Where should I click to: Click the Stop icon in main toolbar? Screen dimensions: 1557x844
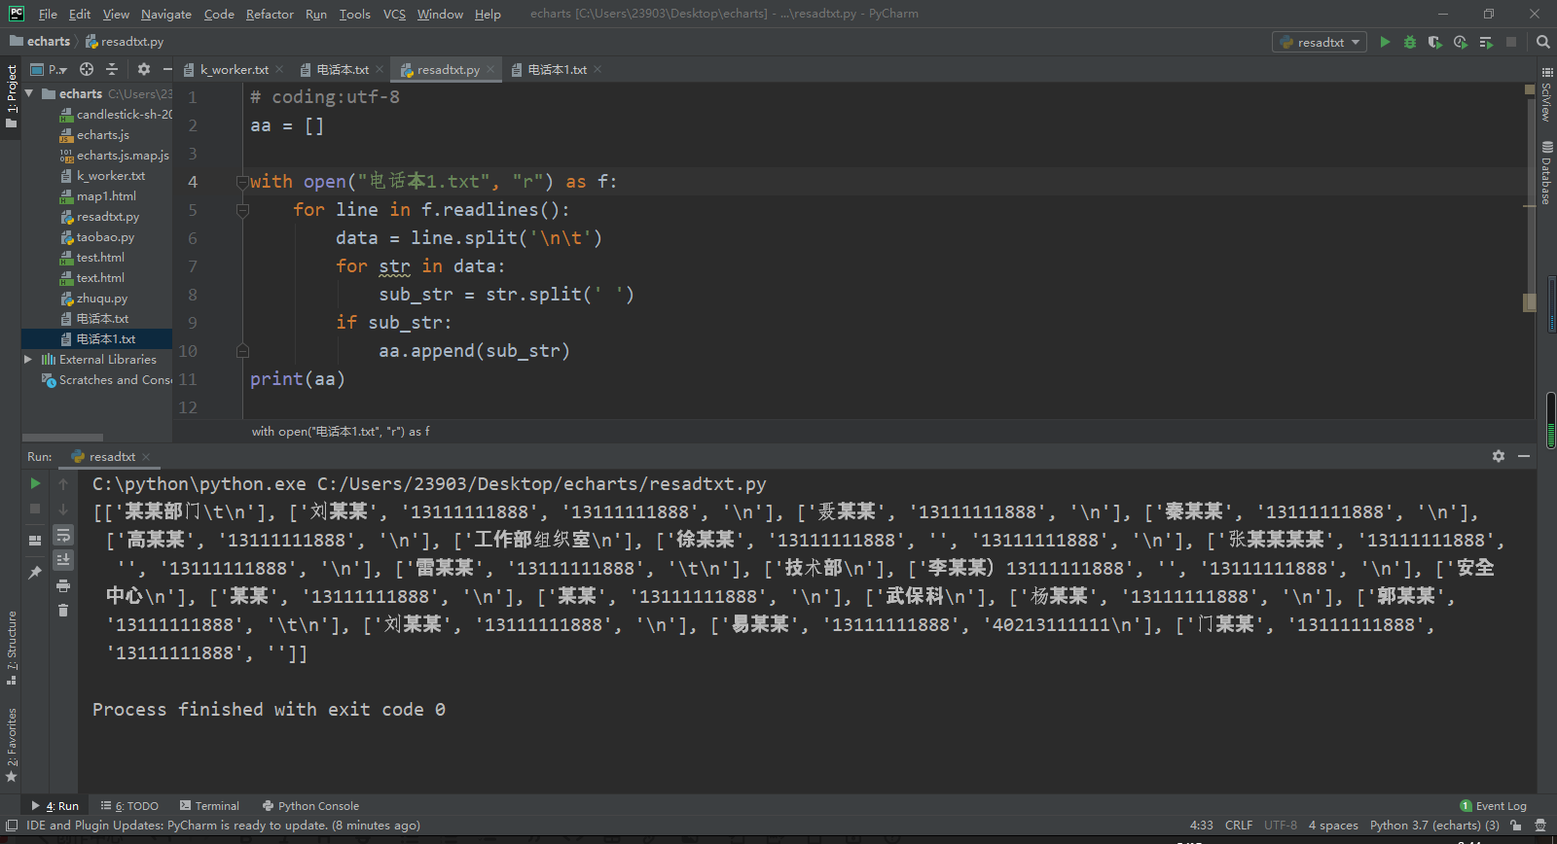[x=1511, y=42]
